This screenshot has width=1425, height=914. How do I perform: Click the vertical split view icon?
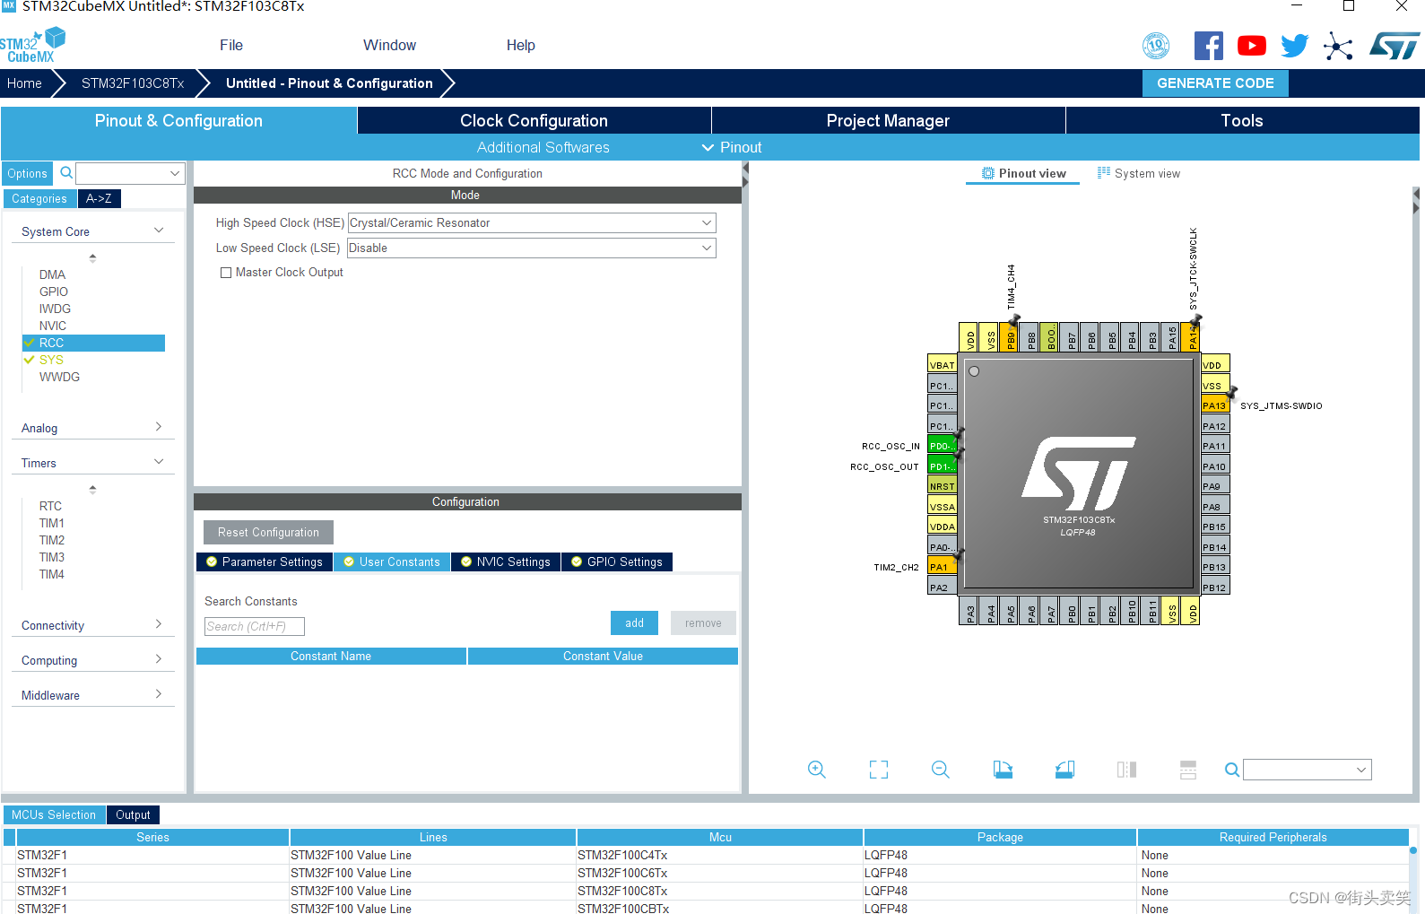coord(1126,770)
